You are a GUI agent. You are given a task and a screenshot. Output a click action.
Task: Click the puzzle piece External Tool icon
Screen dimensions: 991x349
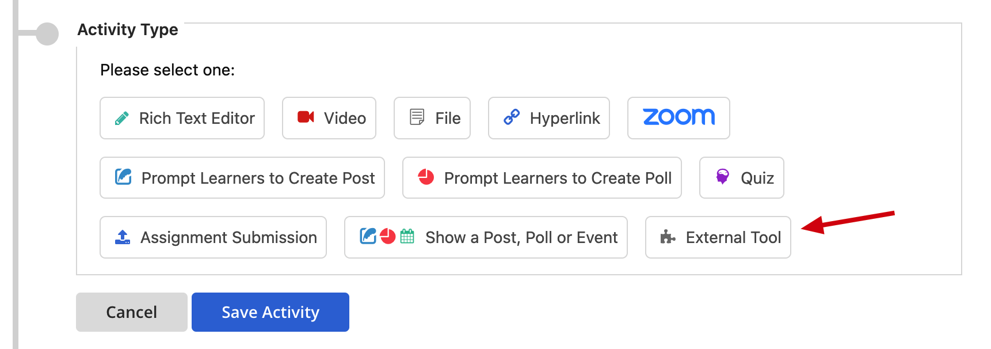click(x=668, y=237)
